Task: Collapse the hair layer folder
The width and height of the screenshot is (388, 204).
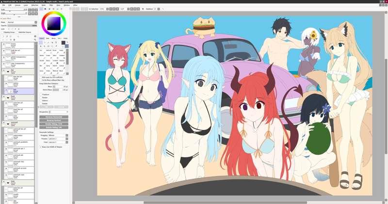Action: [8, 72]
